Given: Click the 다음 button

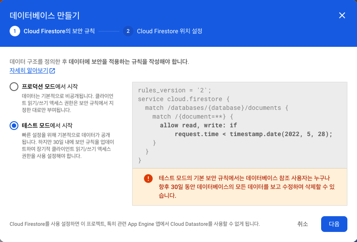Looking at the screenshot, I should [x=334, y=224].
